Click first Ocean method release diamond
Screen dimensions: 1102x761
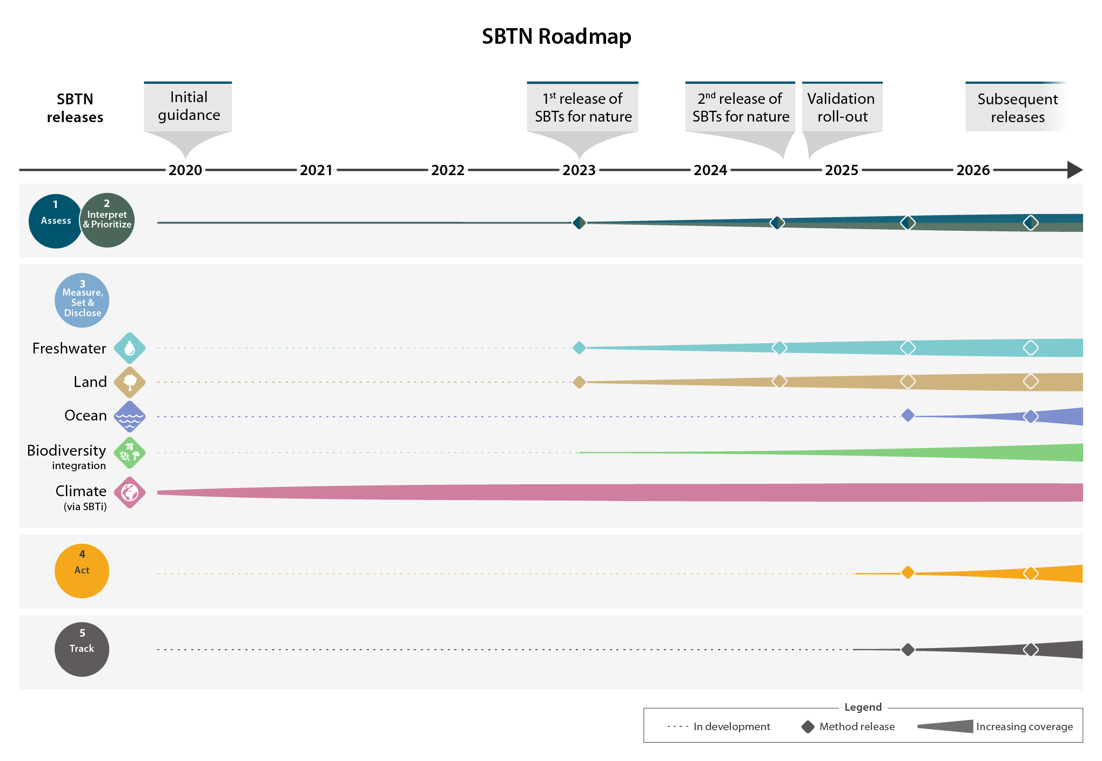coord(908,415)
